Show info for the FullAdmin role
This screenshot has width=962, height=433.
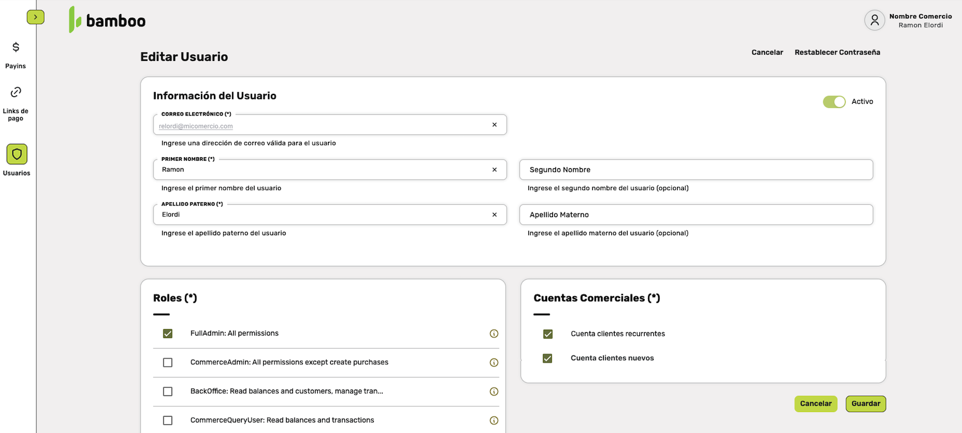[x=494, y=334]
